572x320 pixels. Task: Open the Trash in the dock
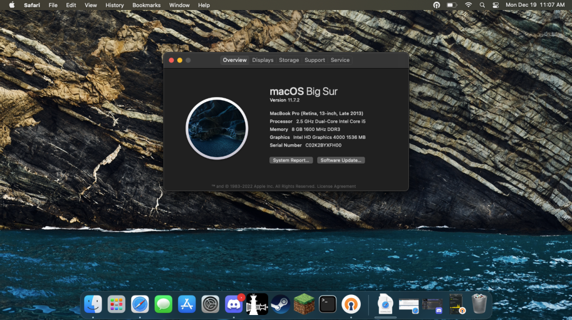479,304
